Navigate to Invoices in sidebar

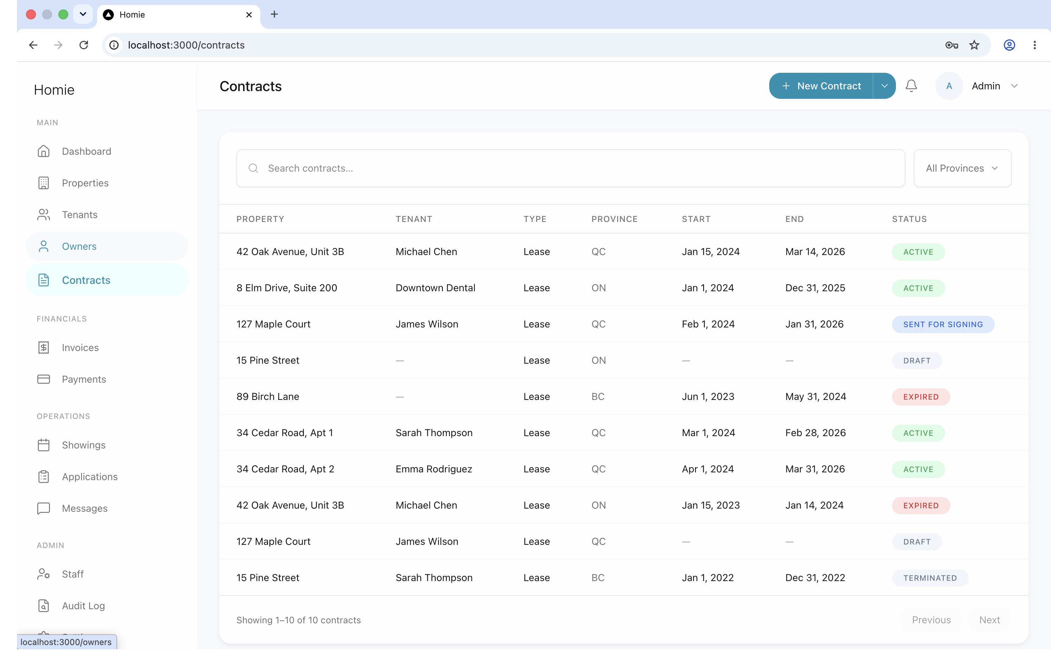pyautogui.click(x=107, y=348)
